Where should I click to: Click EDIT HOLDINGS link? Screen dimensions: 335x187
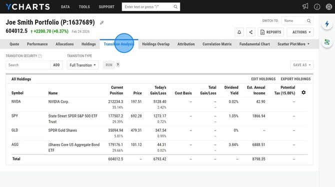263,79
